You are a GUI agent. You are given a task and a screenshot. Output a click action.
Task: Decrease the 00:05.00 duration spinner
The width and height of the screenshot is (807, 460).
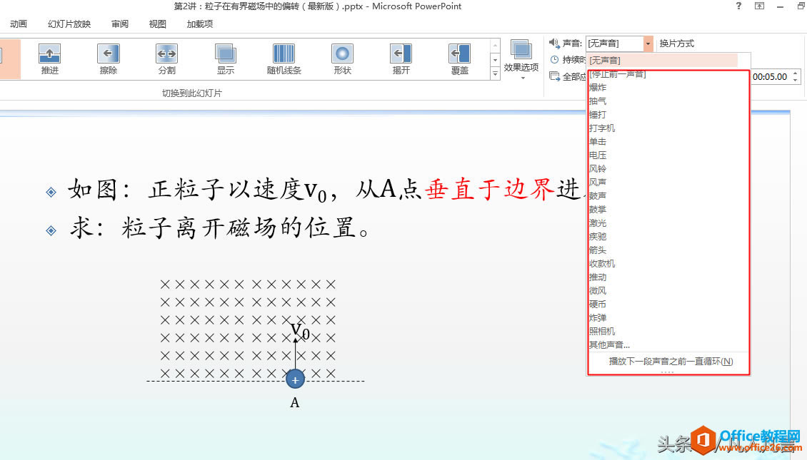(x=795, y=80)
